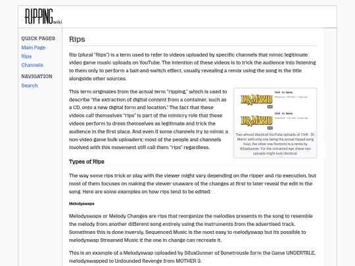
Task: Click the QUICK PAGES sidebar heading
Action: tap(38, 39)
